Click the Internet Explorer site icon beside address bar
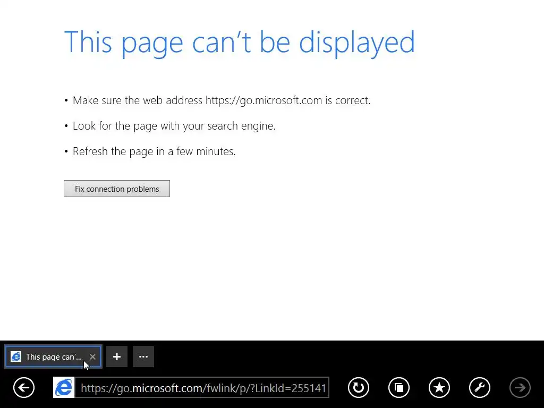The width and height of the screenshot is (544, 408). click(x=64, y=387)
